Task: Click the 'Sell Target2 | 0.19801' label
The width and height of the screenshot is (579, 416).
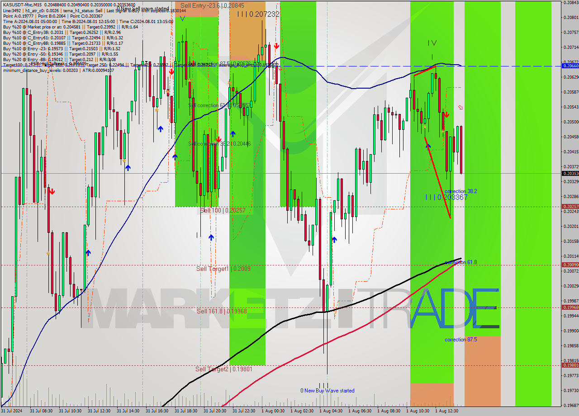Action: (224, 369)
